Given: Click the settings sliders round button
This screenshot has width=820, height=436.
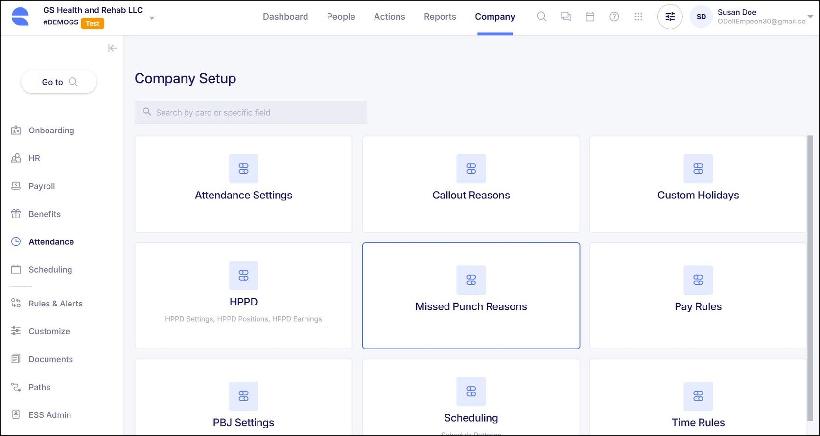Looking at the screenshot, I should point(670,17).
